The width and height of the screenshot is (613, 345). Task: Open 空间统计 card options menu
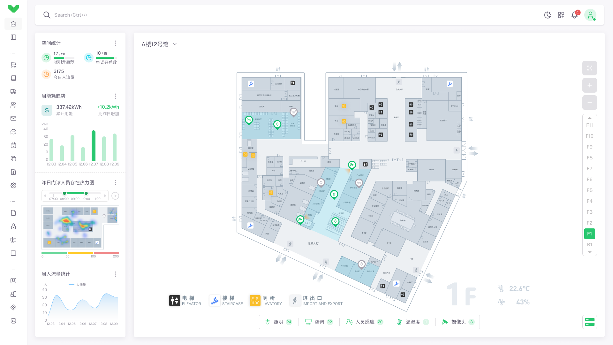tap(116, 43)
